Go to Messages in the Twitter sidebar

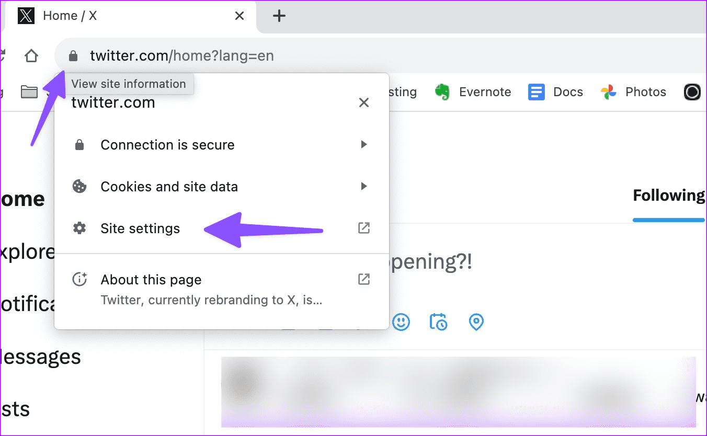pos(40,357)
